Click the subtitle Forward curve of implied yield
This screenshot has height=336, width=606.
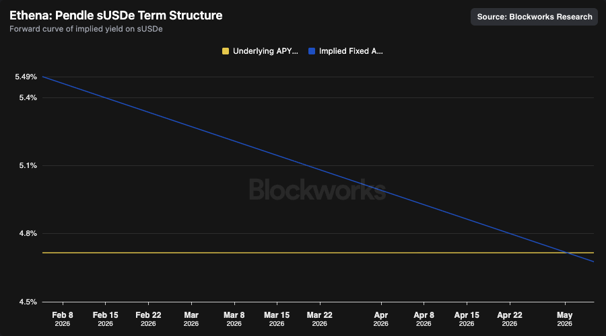[x=86, y=30]
